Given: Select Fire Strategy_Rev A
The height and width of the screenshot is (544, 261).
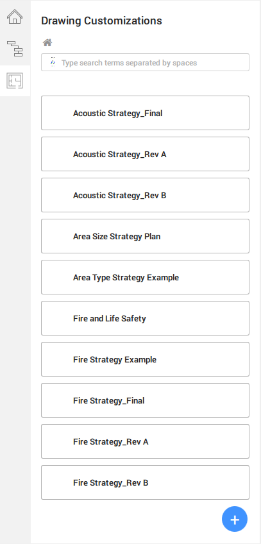Looking at the screenshot, I should (x=145, y=441).
